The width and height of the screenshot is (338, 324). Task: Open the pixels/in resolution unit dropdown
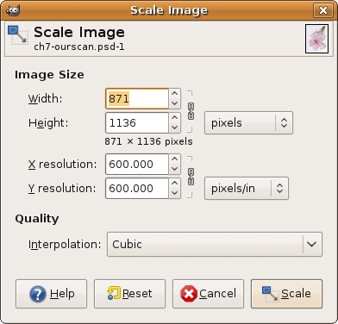click(x=247, y=189)
